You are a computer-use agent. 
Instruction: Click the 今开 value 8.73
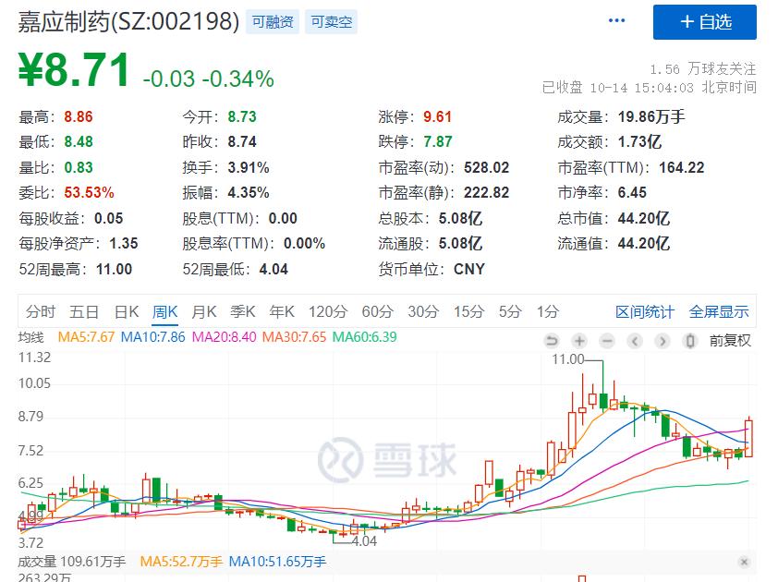(242, 117)
